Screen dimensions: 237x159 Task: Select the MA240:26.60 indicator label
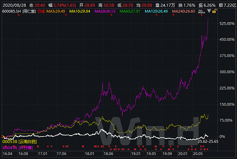(183, 11)
